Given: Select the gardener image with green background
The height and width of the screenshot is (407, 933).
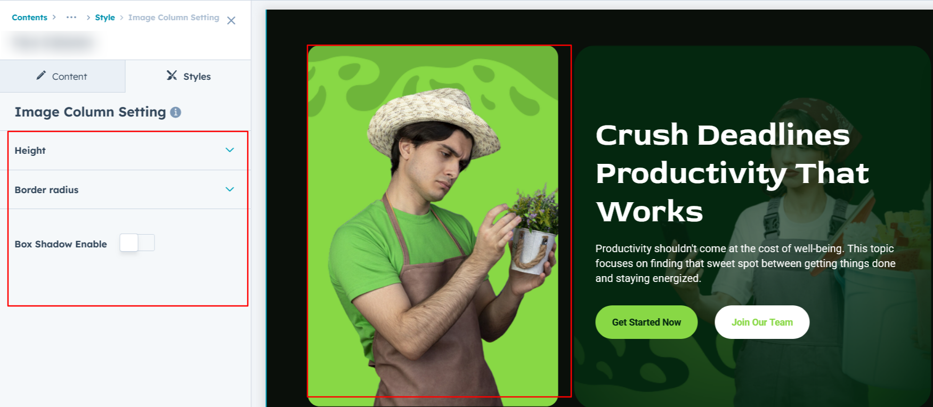Looking at the screenshot, I should (x=433, y=226).
